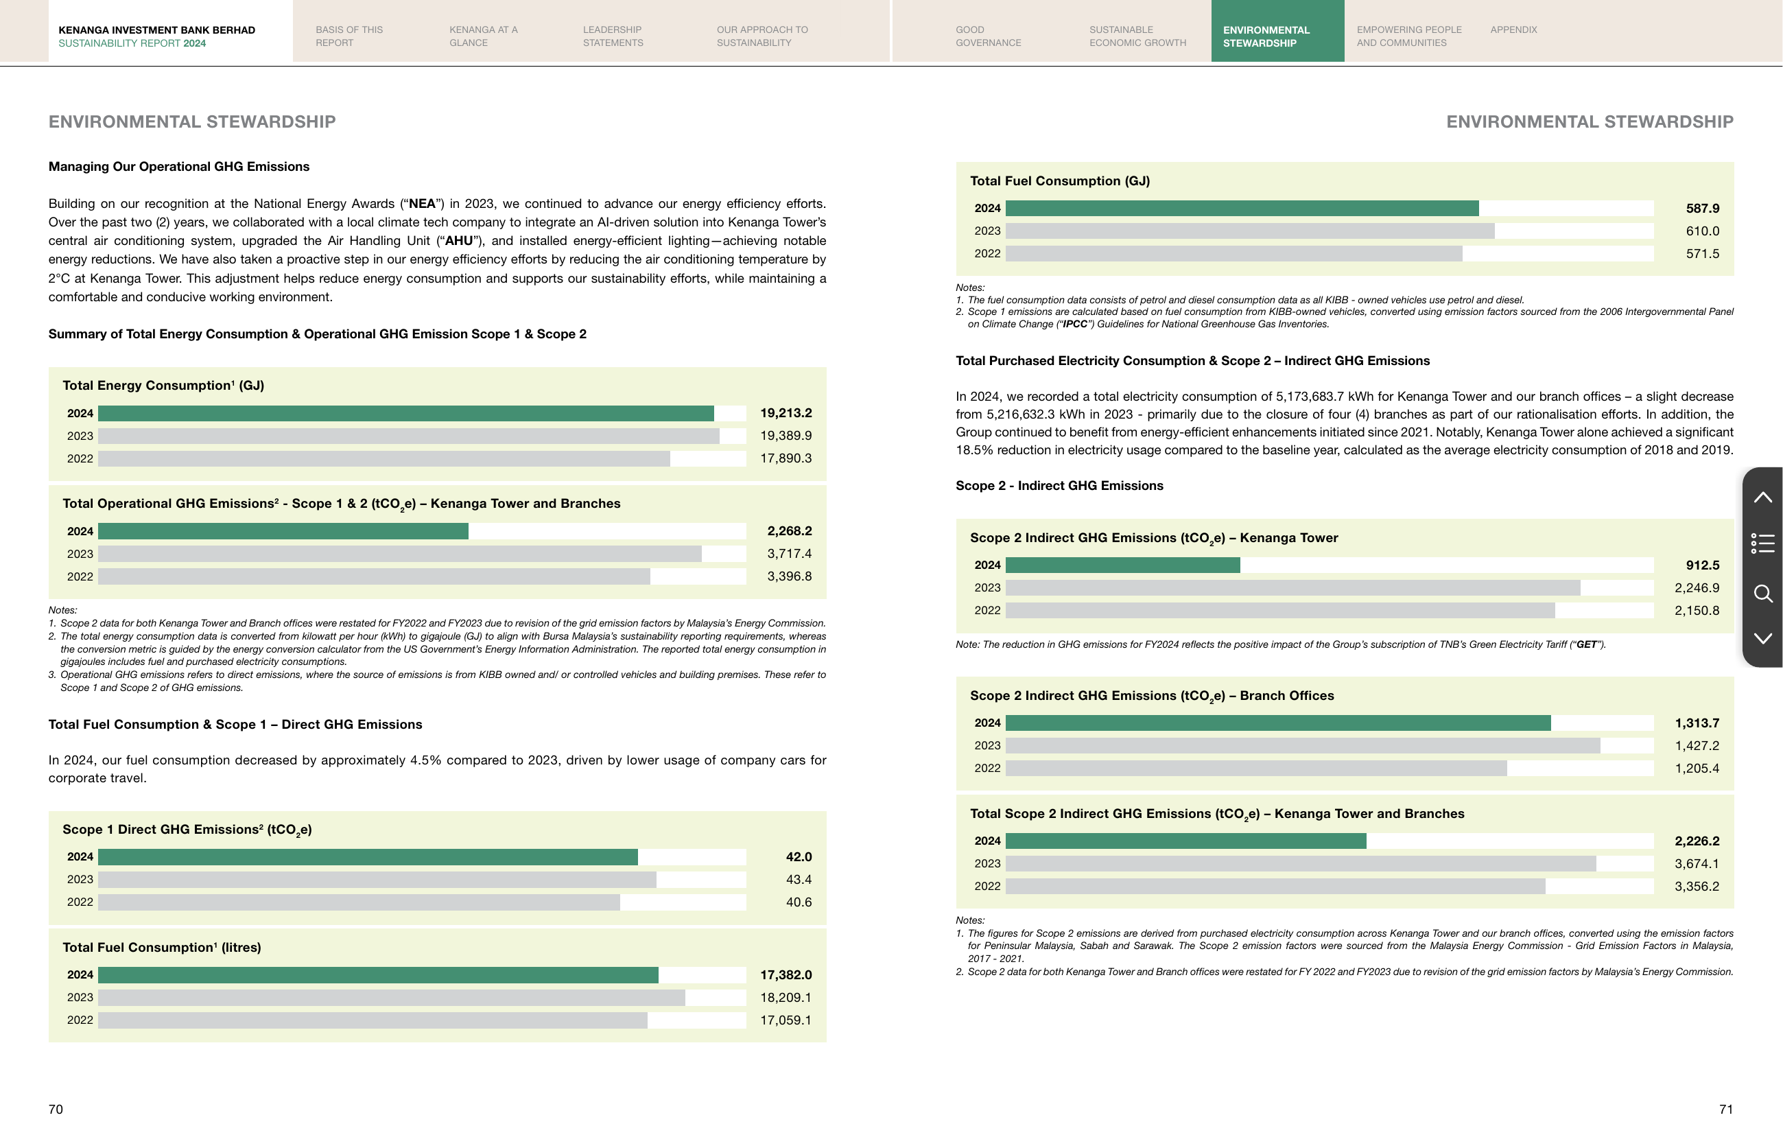This screenshot has height=1135, width=1783.
Task: Select the 587.9 fuel consumption GJ value
Action: click(1702, 209)
